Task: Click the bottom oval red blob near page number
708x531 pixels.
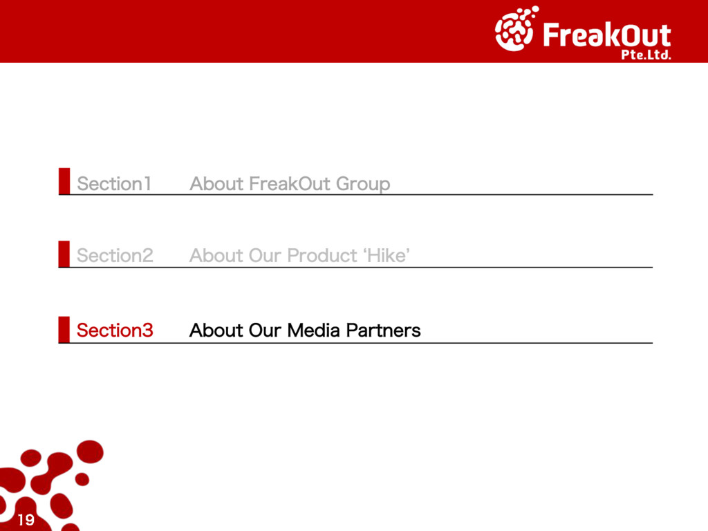Action: click(61, 506)
